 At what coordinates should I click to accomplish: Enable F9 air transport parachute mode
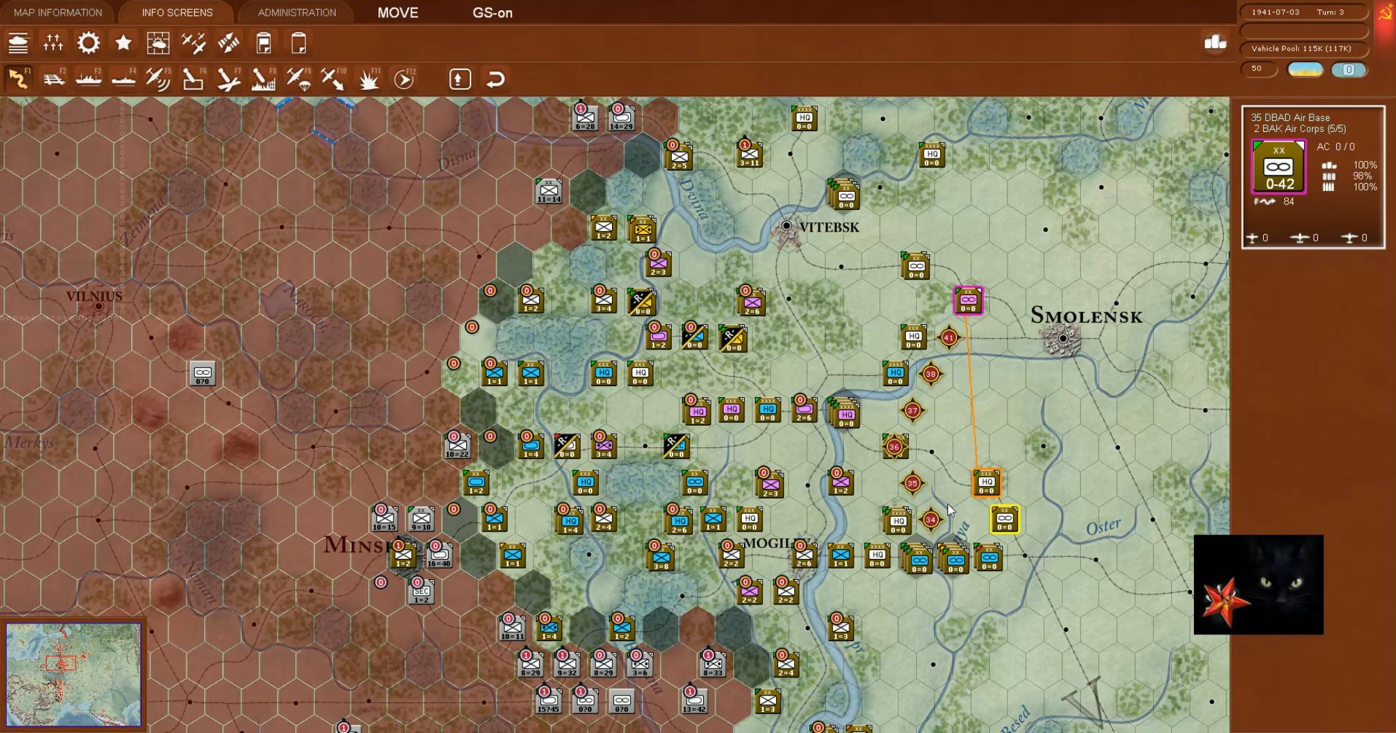pos(299,79)
